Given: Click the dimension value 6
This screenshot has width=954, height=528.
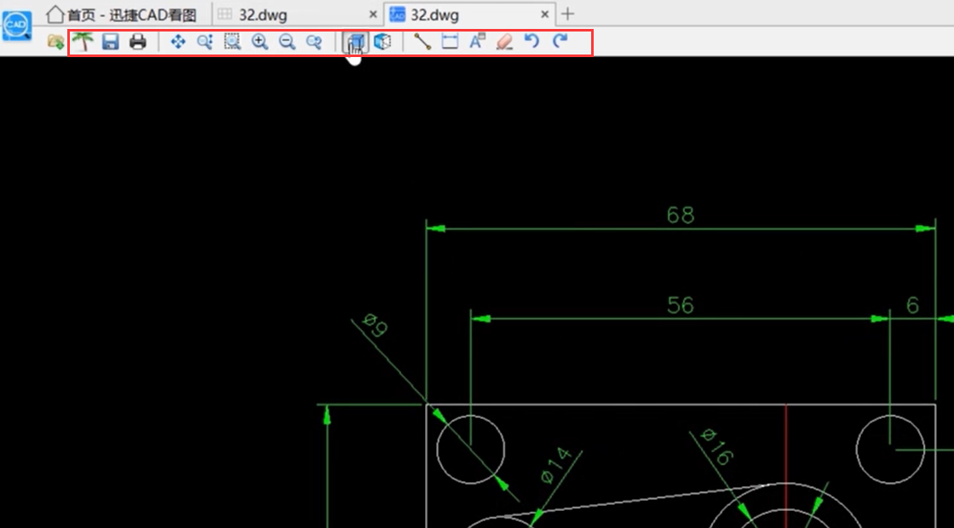Looking at the screenshot, I should tap(912, 306).
